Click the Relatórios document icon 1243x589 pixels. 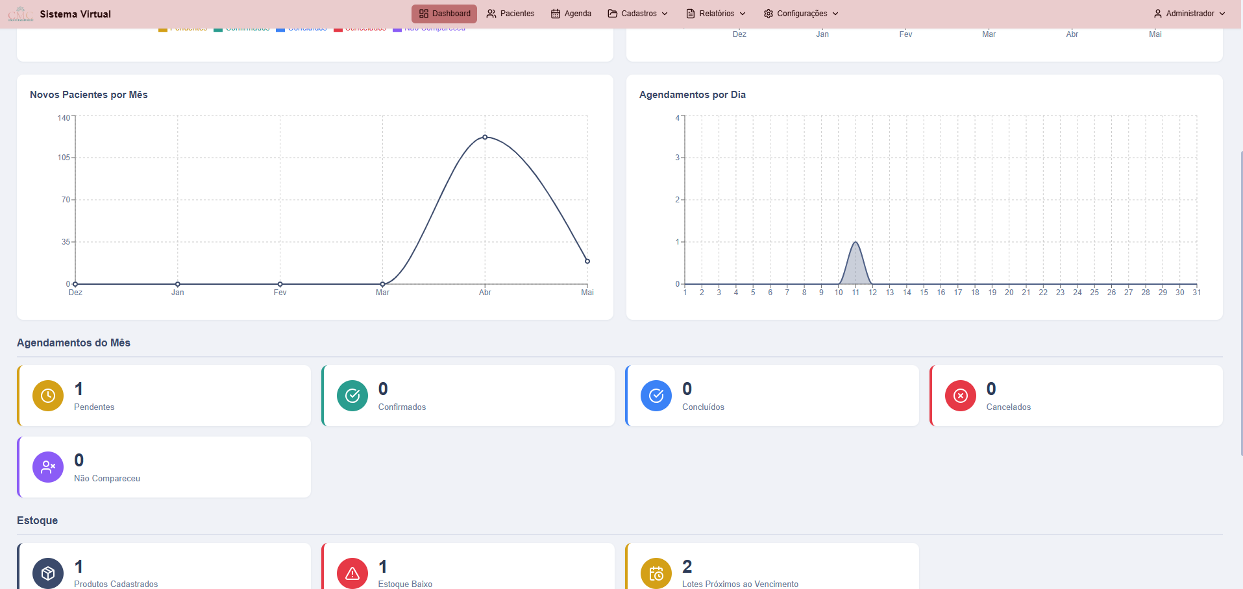(x=691, y=14)
